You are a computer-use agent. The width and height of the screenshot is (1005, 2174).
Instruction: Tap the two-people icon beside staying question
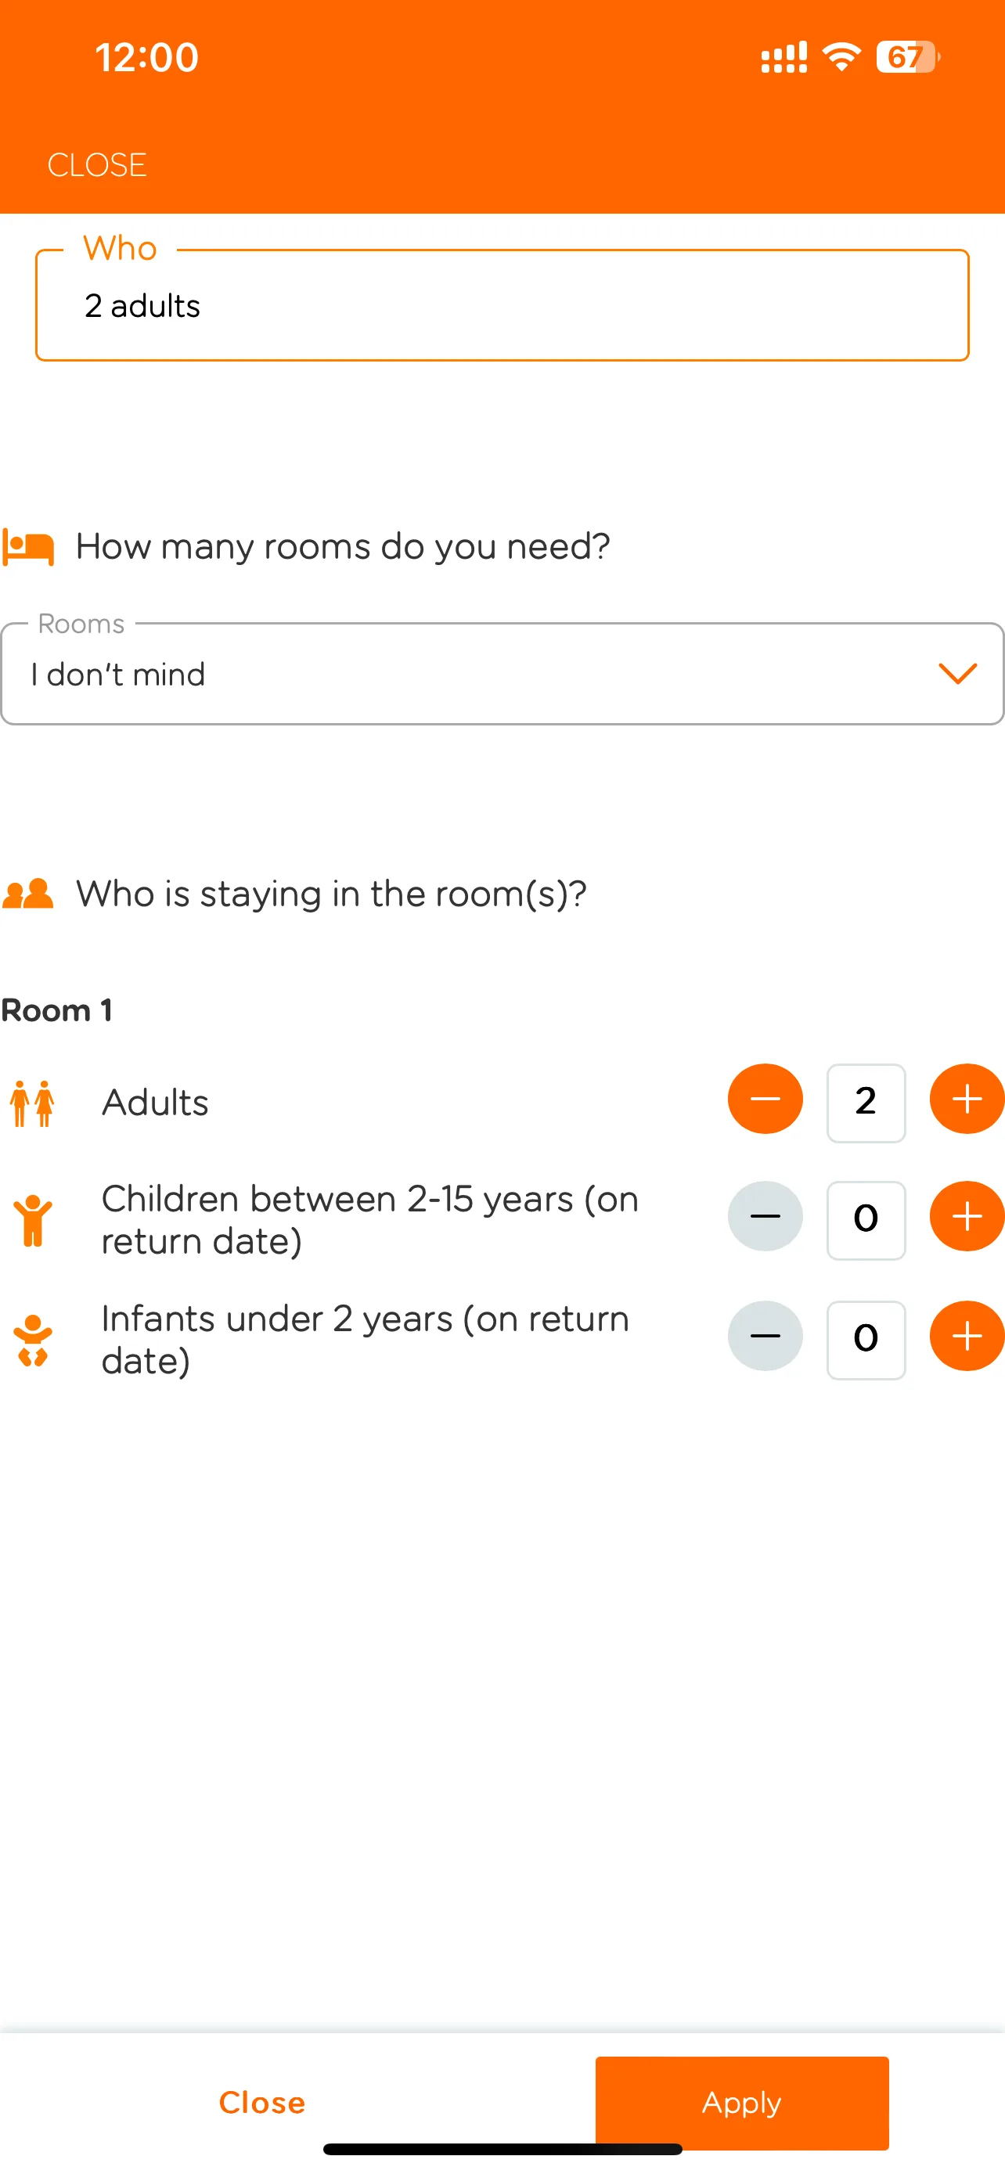(x=28, y=894)
